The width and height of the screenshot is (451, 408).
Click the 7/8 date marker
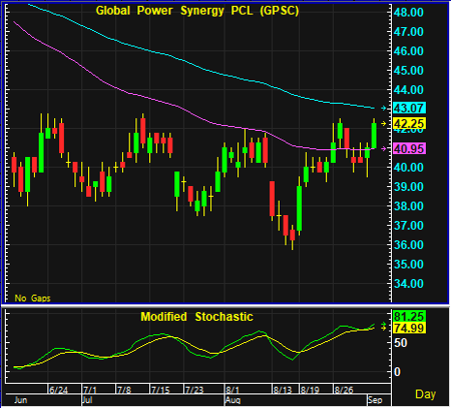click(124, 390)
